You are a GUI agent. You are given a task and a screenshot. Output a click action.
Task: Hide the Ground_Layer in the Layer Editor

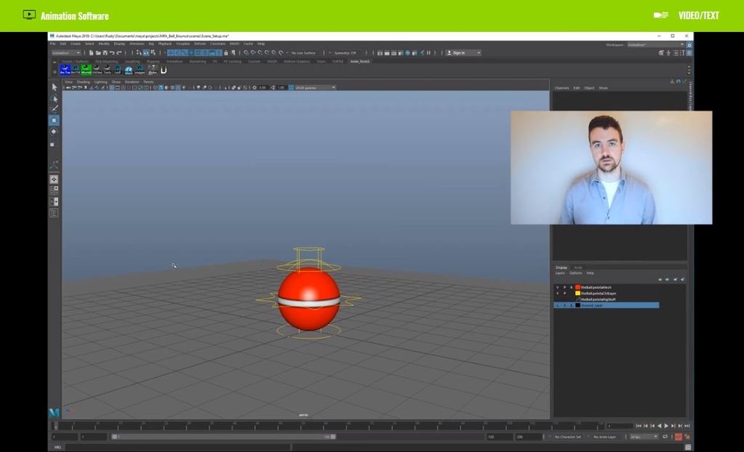coord(558,305)
